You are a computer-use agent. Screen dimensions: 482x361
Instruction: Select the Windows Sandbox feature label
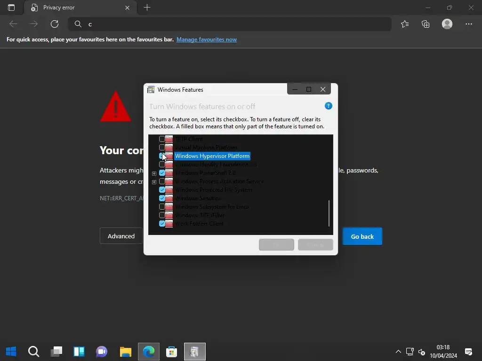(x=198, y=198)
